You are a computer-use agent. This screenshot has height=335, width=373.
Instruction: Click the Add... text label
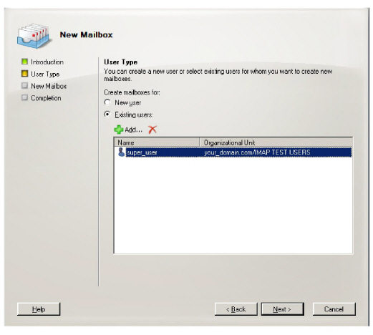click(x=133, y=130)
